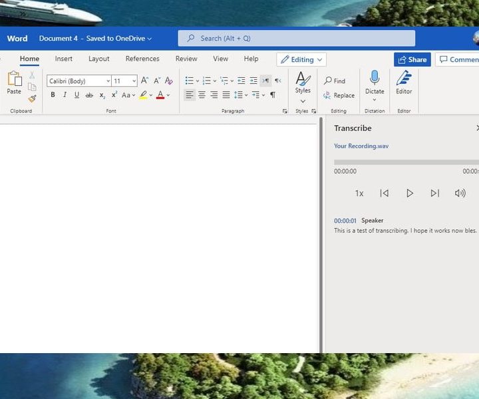This screenshot has height=399, width=479.
Task: Skip forward in the recording
Action: (434, 193)
